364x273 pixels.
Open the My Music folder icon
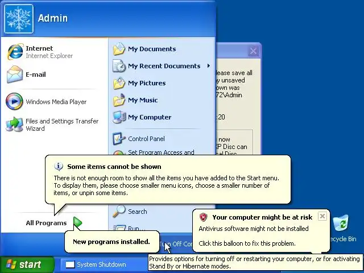119,100
